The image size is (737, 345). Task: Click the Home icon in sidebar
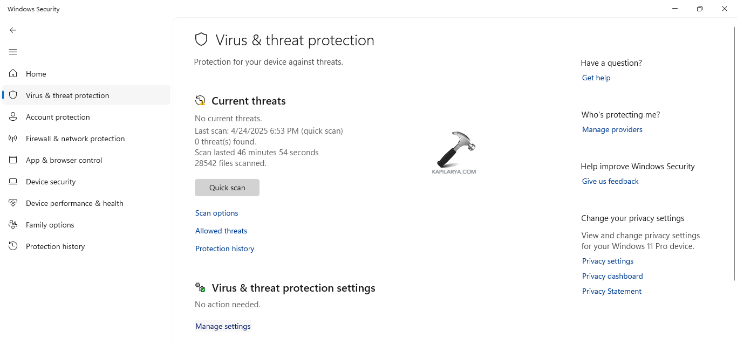coord(12,74)
